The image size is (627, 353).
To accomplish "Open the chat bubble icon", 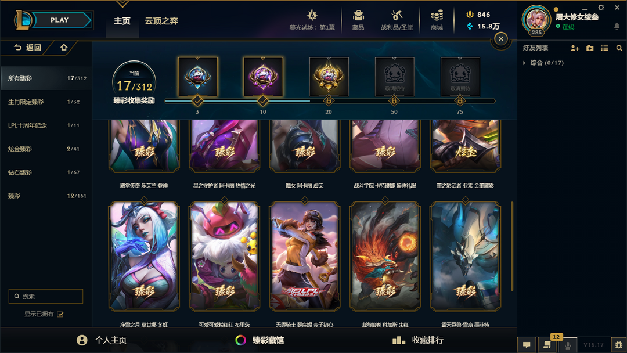I will pos(527,345).
